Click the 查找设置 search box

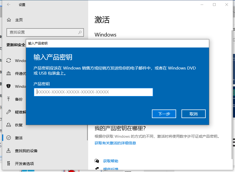pyautogui.click(x=45, y=32)
